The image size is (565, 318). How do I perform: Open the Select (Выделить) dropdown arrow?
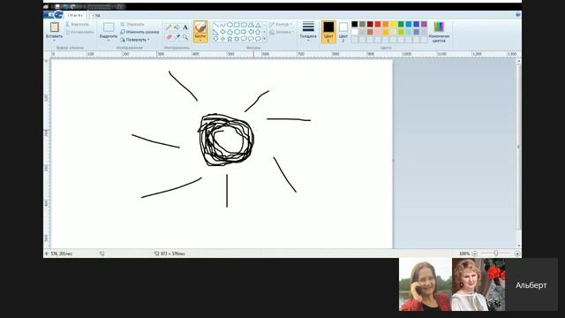pos(108,40)
